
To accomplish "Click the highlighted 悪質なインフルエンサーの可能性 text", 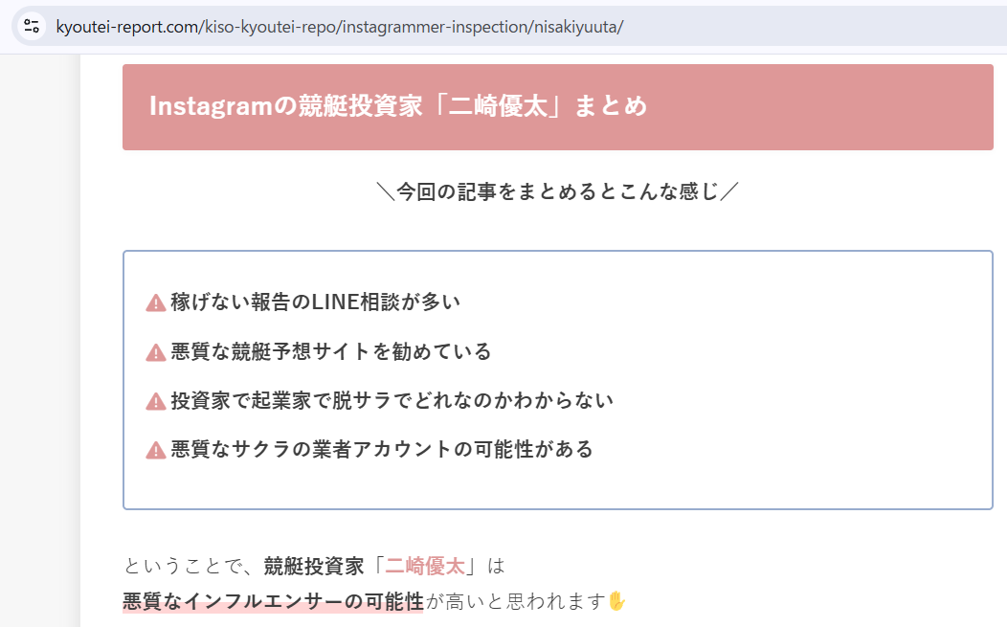I will coord(273,602).
